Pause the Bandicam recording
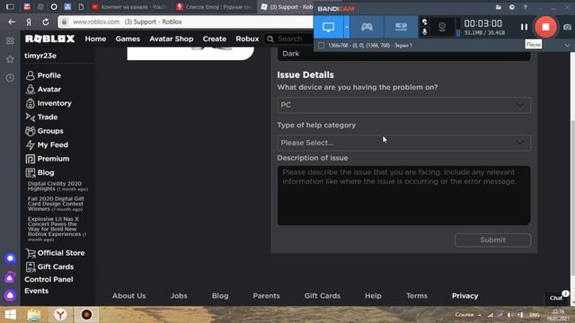 pos(524,27)
